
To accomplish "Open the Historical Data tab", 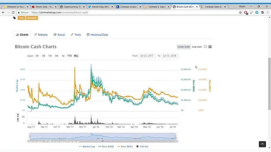I will [97, 35].
